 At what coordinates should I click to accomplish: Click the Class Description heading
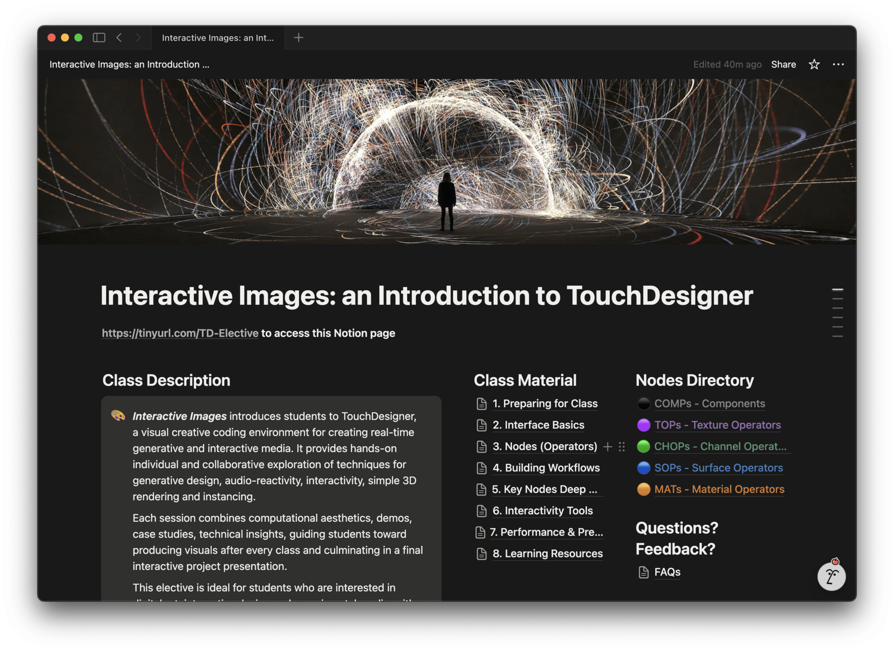point(166,380)
